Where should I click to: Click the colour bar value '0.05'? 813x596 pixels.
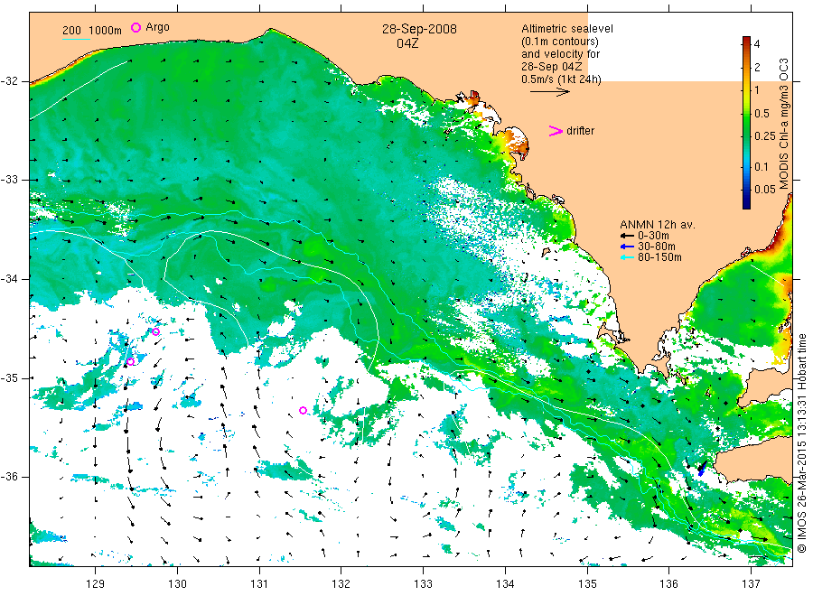pyautogui.click(x=764, y=190)
